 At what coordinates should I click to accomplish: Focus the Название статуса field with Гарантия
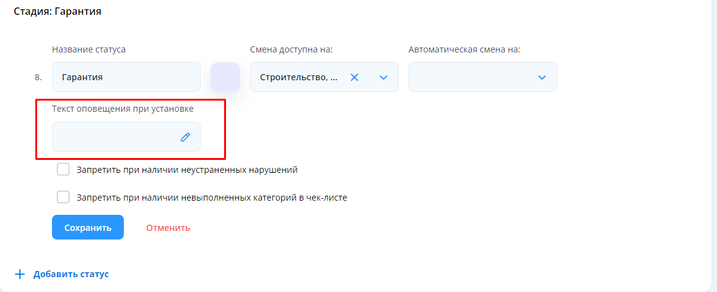(126, 77)
